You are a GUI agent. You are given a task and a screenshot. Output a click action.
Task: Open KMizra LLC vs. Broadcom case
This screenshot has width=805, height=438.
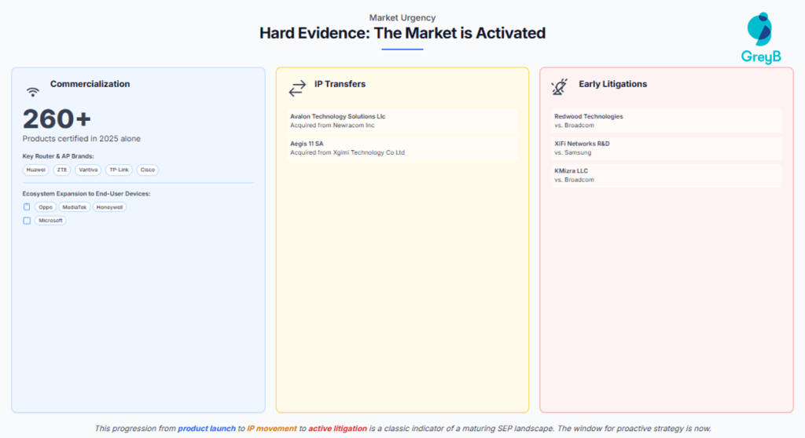pyautogui.click(x=666, y=175)
